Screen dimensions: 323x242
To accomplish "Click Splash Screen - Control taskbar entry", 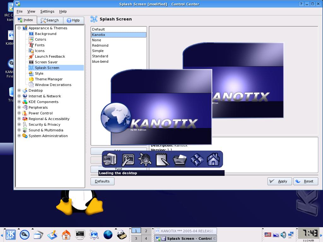I will point(185,239).
